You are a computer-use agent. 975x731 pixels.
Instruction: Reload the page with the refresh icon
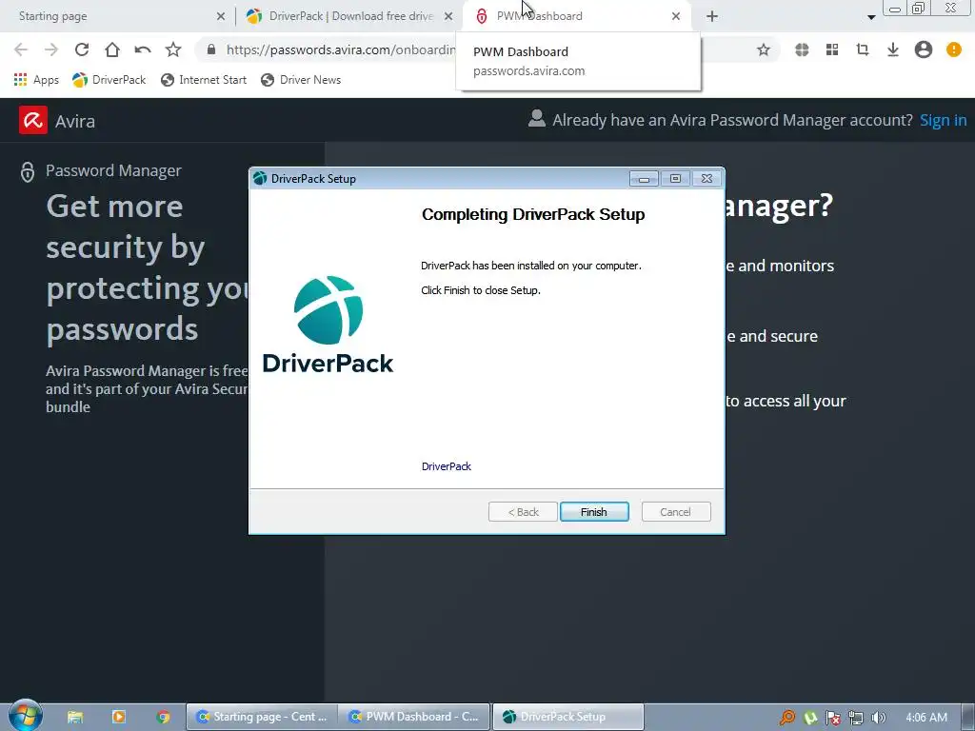[x=82, y=49]
